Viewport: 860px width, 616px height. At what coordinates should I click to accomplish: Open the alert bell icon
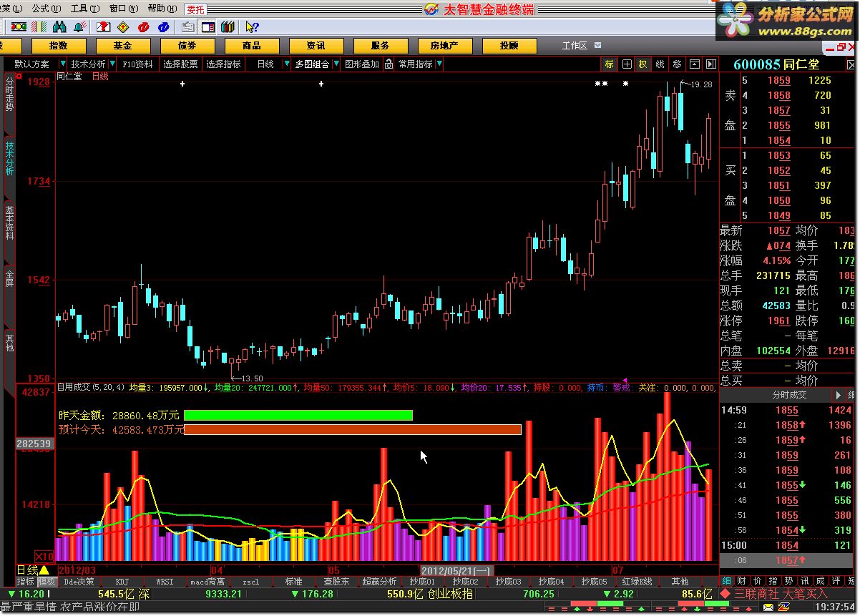click(x=80, y=27)
